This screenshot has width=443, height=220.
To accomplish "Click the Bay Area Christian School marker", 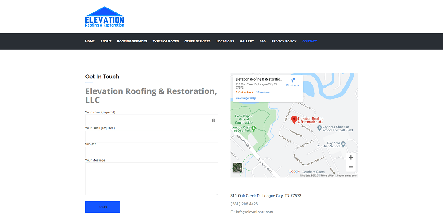I will (x=319, y=128).
